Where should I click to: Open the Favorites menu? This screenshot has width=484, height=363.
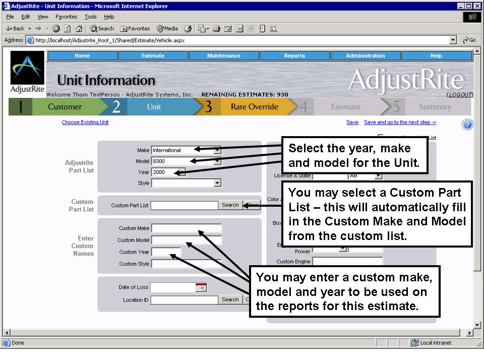pos(66,17)
